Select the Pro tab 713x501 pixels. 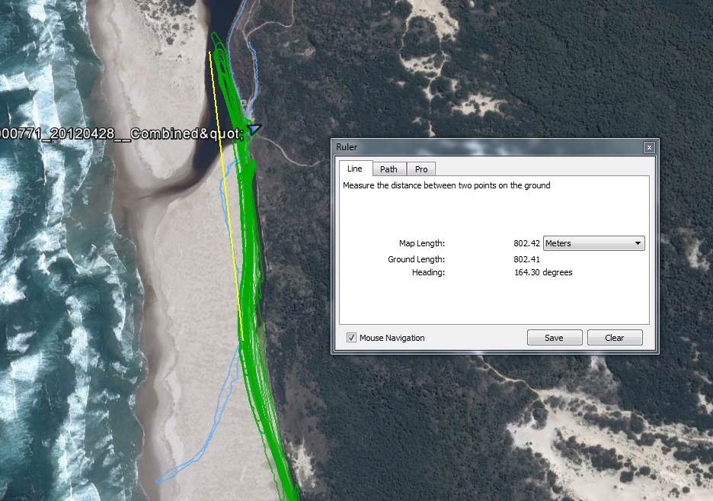[421, 169]
